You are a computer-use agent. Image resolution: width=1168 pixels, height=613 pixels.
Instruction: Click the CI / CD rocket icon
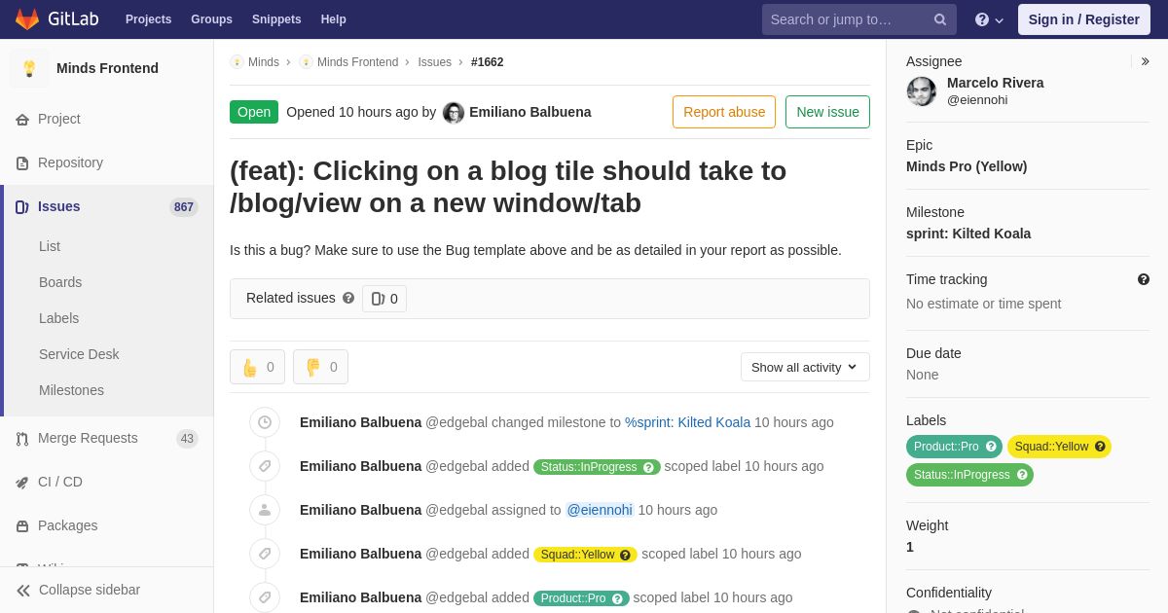pos(22,483)
